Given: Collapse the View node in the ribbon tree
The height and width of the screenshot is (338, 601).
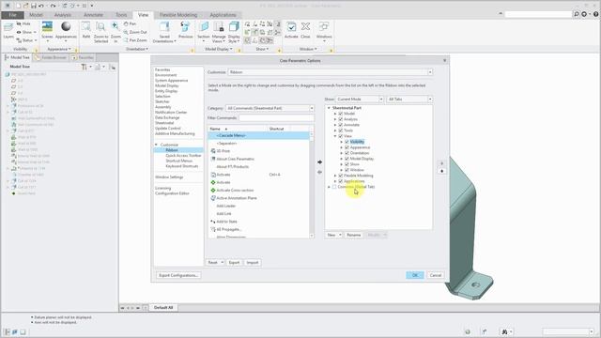Looking at the screenshot, I should 335,136.
